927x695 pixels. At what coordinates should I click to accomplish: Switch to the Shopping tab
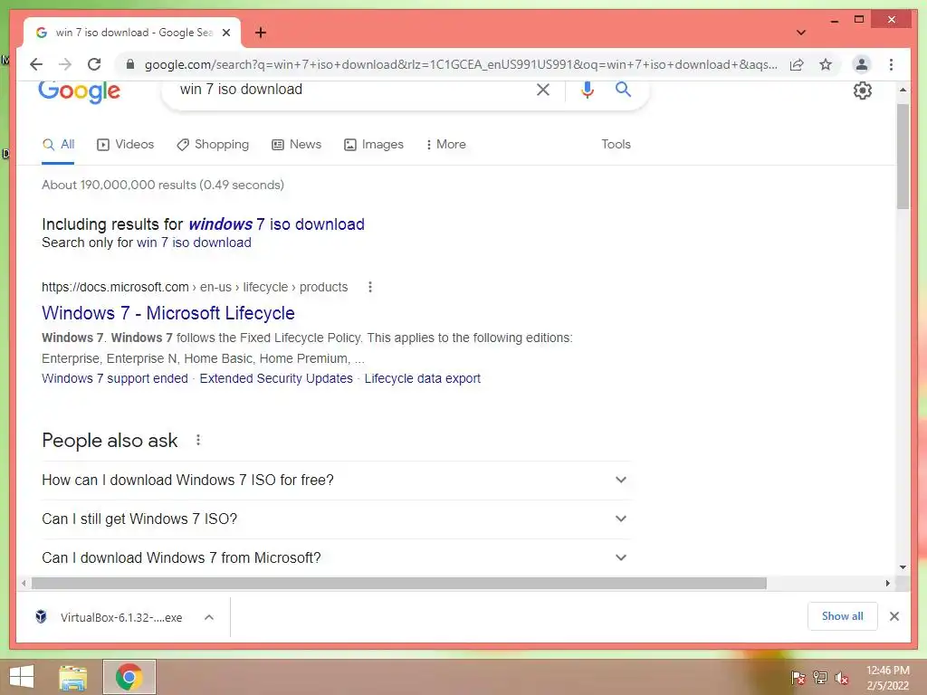click(213, 144)
